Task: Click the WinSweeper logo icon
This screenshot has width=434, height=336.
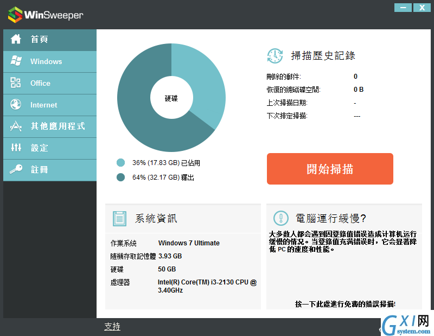Action: tap(15, 15)
